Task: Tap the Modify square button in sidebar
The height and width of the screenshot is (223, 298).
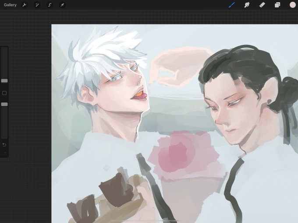Action: click(x=4, y=93)
